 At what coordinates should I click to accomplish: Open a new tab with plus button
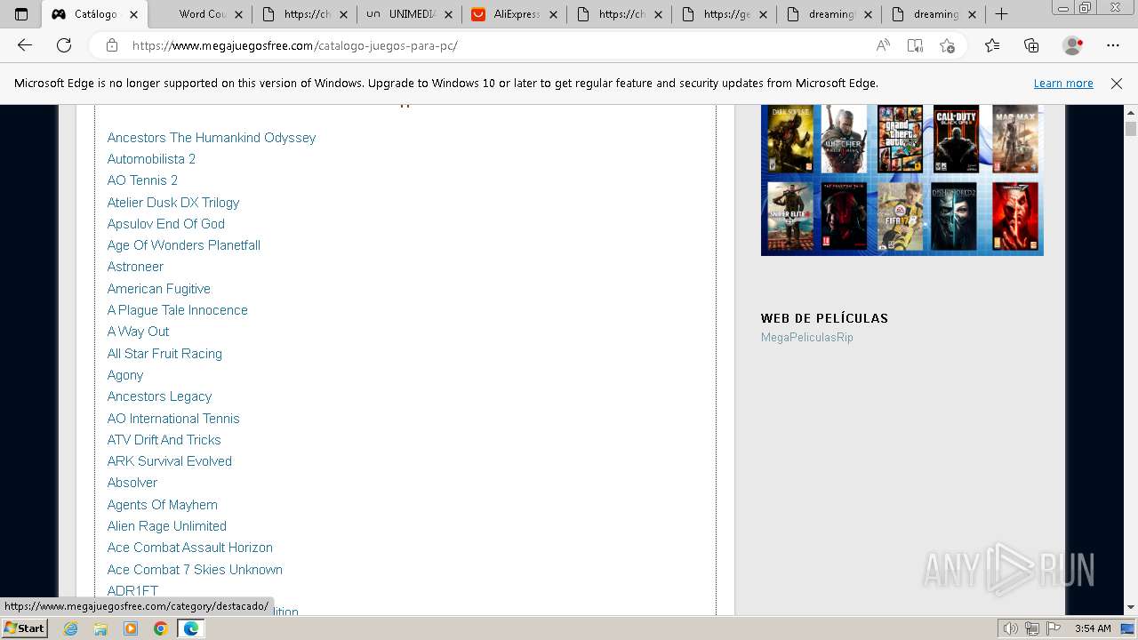tap(1001, 14)
